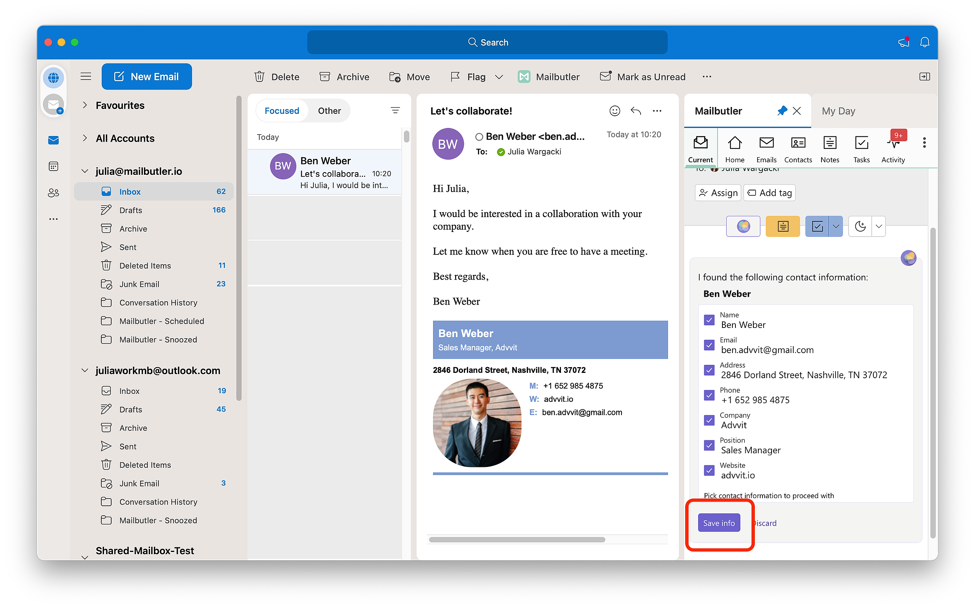Open more actions for the email message
Screen dimensions: 975x609
[x=657, y=111]
